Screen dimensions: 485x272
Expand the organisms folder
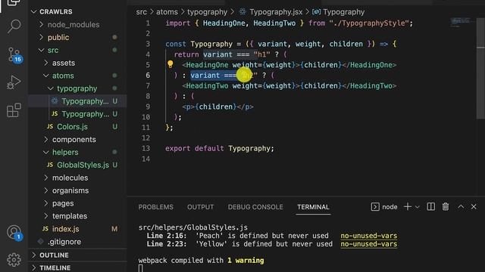pyautogui.click(x=77, y=190)
